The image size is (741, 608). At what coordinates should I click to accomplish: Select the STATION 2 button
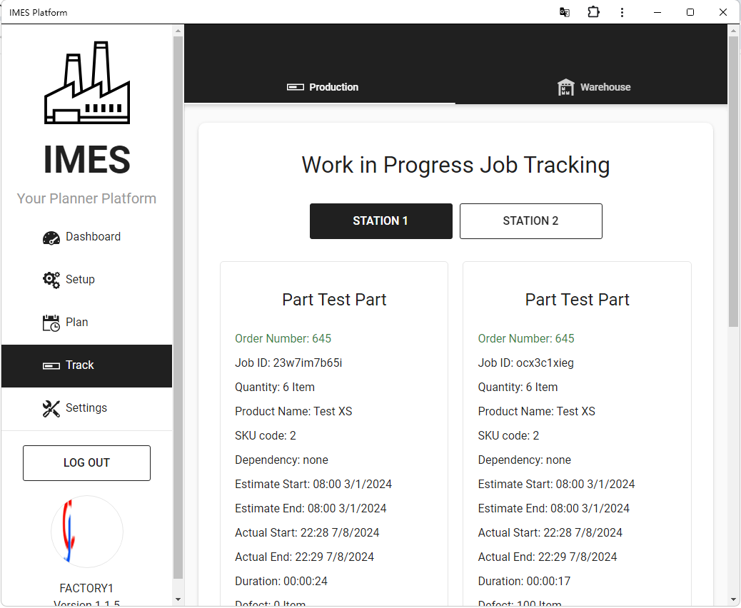click(530, 221)
